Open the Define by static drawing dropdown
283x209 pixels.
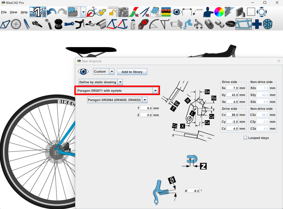tap(120, 82)
